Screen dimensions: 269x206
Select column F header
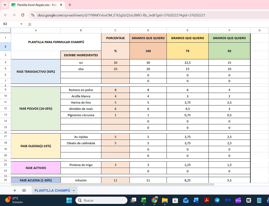(229, 30)
